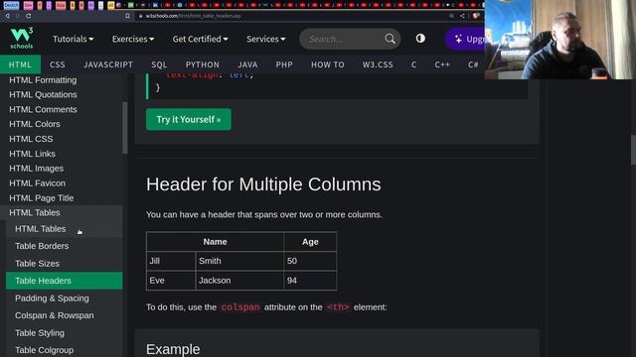This screenshot has width=636, height=357.
Task: Open Colspan & Rowspan in sidebar
Action: point(55,315)
